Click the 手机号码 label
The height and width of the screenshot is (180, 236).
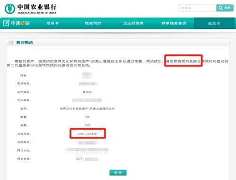(24, 83)
